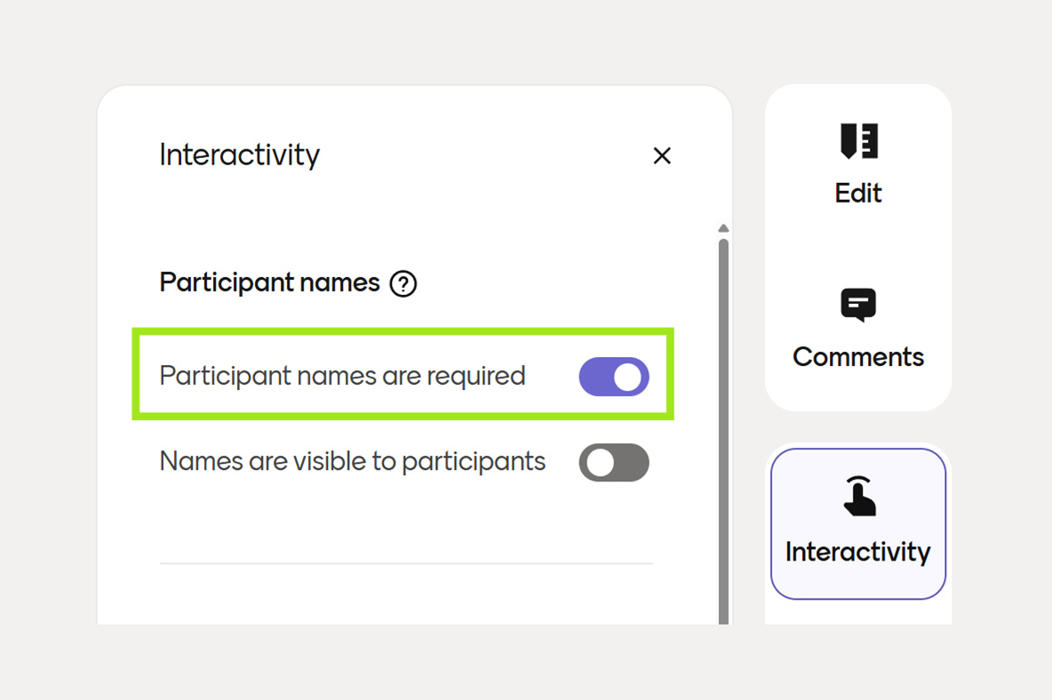The height and width of the screenshot is (700, 1052).
Task: Click the white knob on the gray switch
Action: [x=601, y=463]
